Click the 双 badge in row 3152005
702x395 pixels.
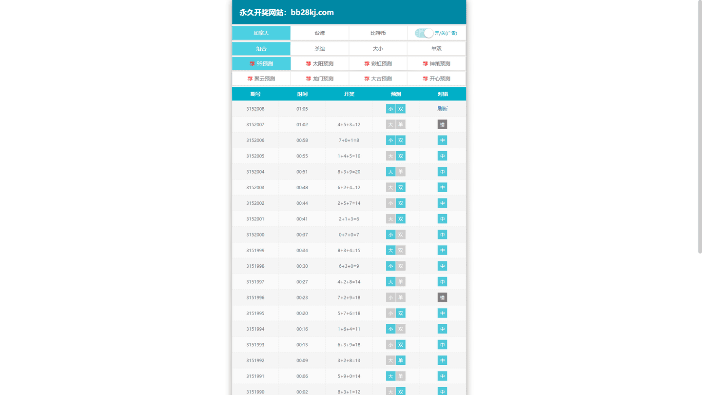coord(401,156)
